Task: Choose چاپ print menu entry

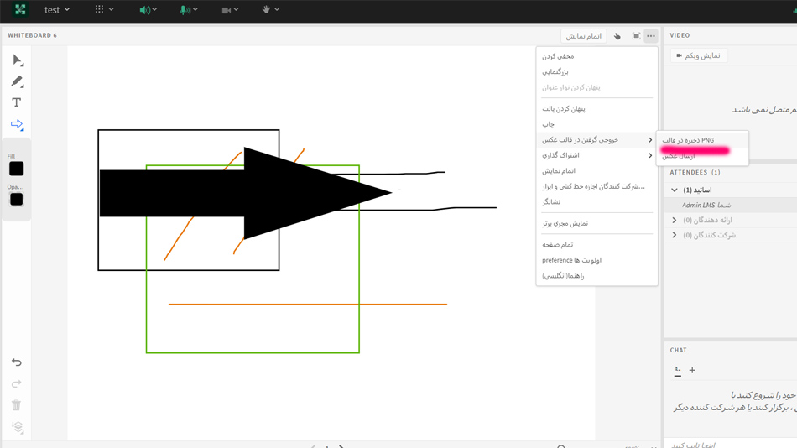Action: [x=596, y=124]
